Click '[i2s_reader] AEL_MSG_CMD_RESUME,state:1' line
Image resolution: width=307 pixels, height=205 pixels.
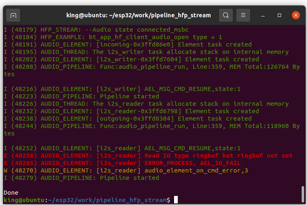pyautogui.click(x=122, y=149)
